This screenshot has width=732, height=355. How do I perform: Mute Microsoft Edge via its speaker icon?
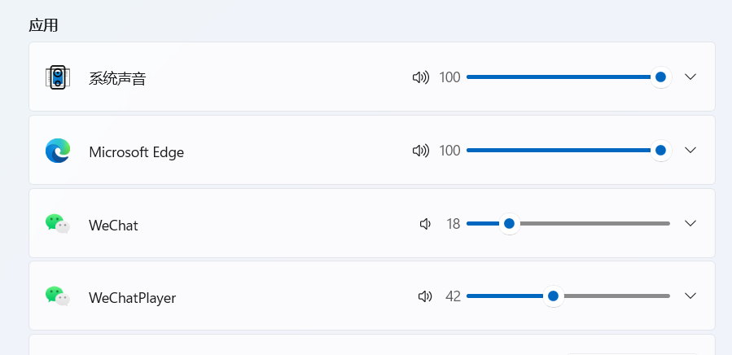(421, 151)
